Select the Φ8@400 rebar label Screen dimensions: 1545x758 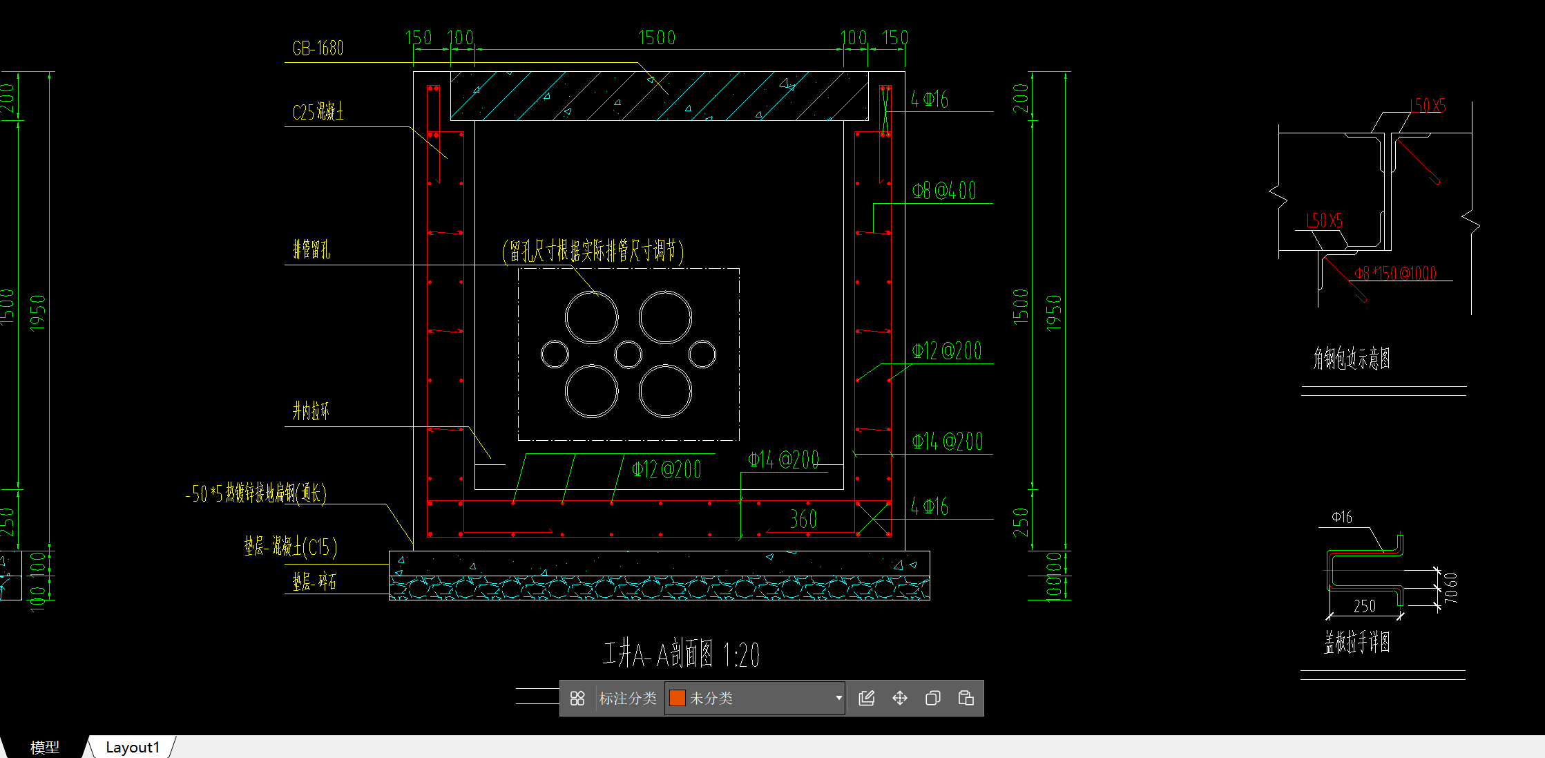tap(944, 191)
